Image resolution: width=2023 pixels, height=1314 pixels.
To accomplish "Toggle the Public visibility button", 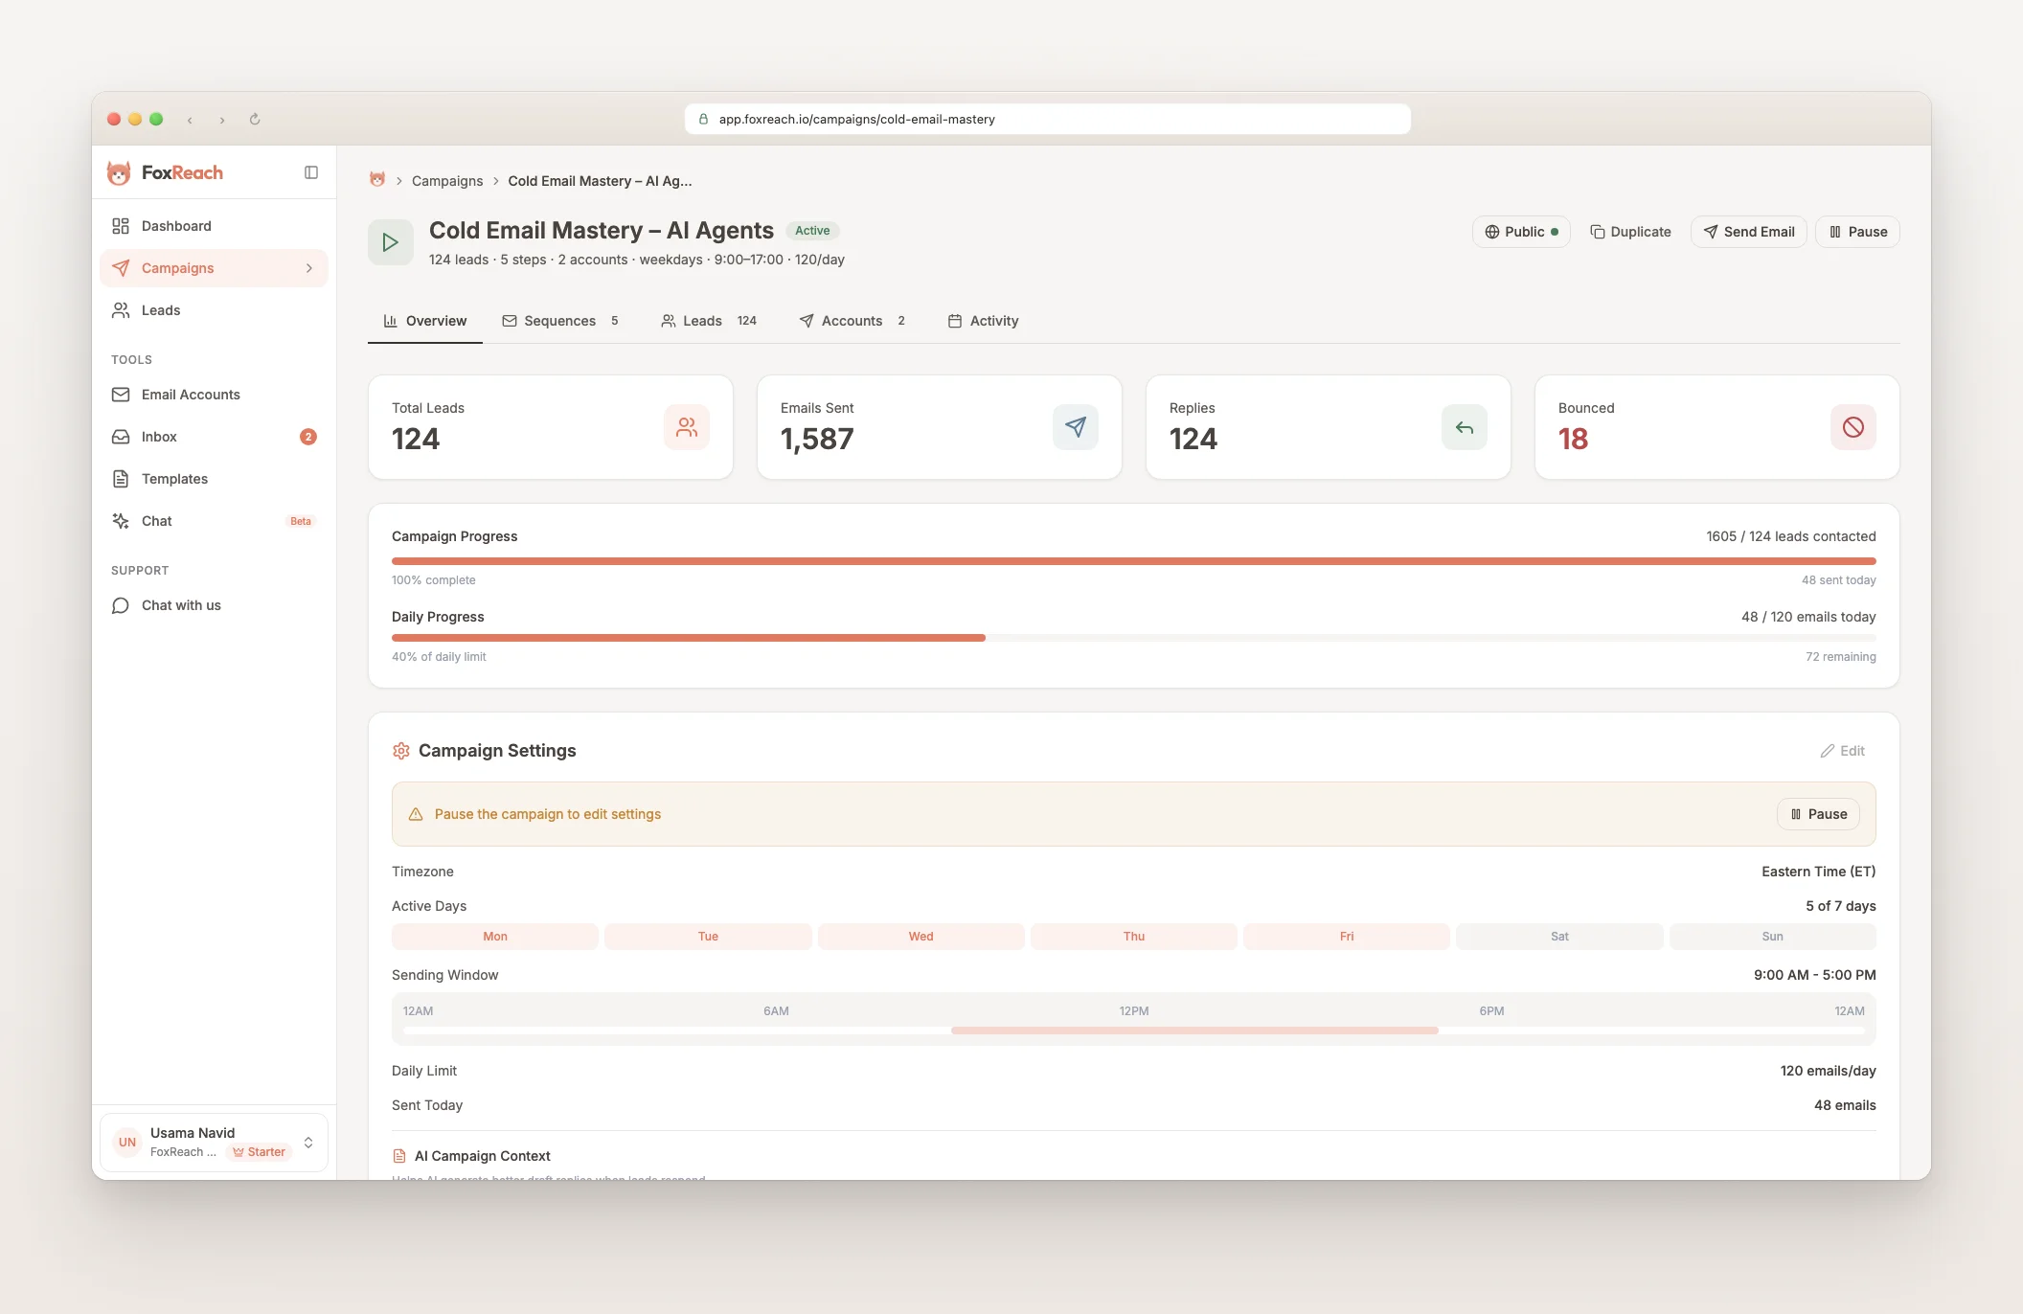I will [x=1521, y=232].
